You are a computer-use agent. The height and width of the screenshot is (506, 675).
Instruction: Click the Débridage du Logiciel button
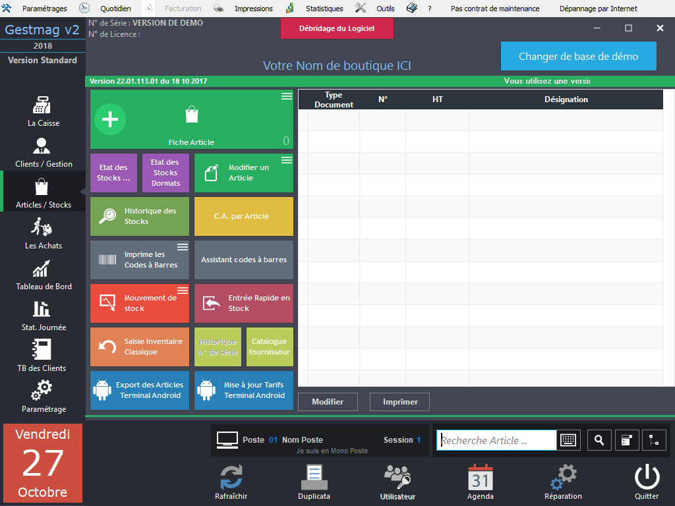(337, 28)
